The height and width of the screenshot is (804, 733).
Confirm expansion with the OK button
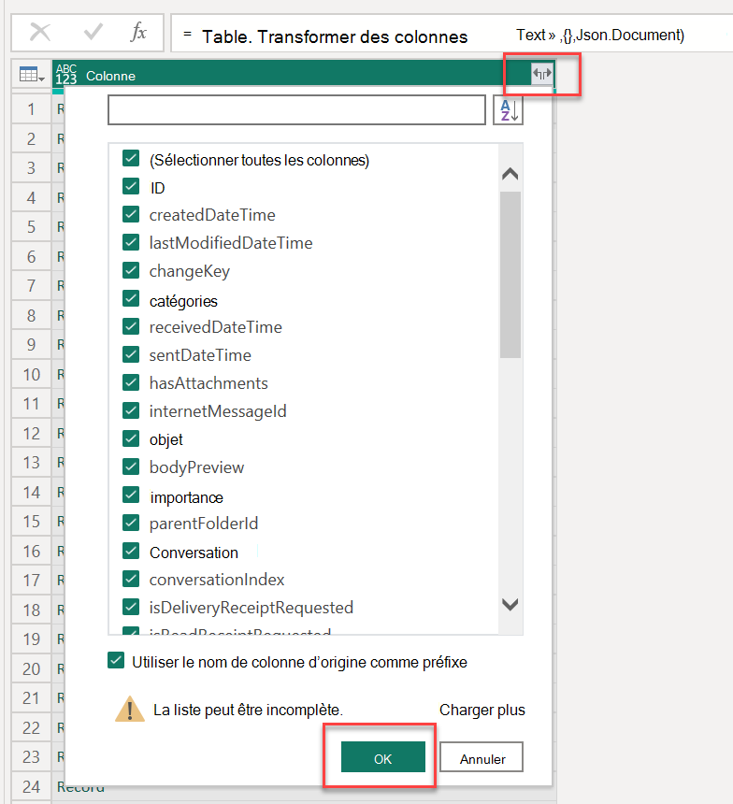383,757
